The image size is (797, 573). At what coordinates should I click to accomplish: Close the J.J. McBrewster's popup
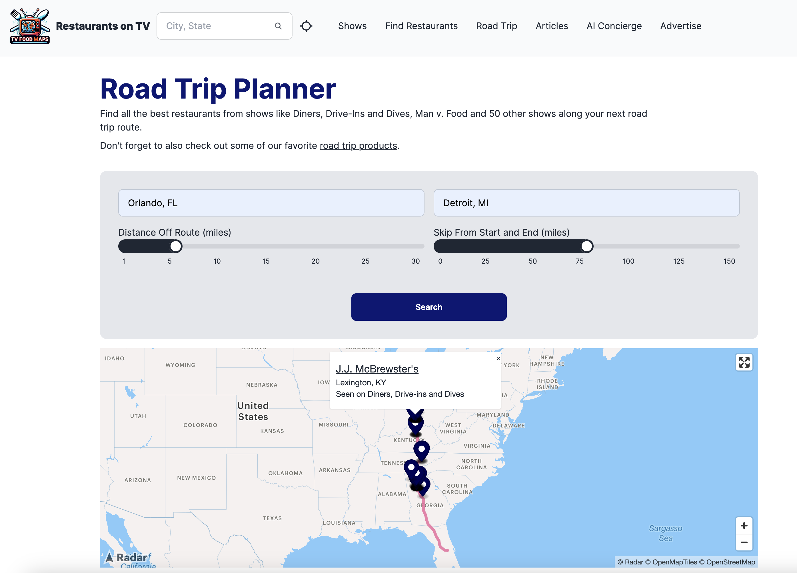click(498, 359)
